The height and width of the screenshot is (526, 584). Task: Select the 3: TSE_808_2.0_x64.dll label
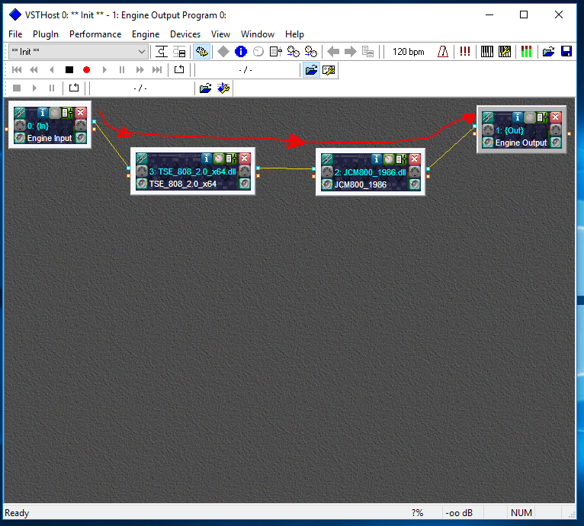point(193,172)
